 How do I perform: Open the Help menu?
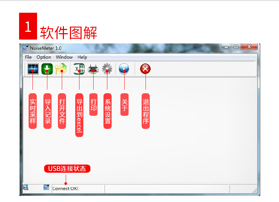coord(82,57)
